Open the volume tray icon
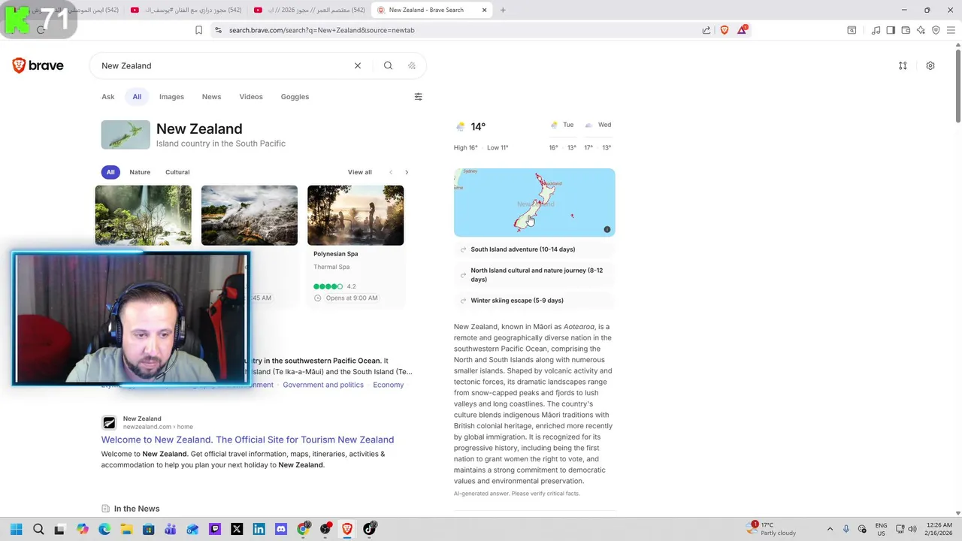Screen dimensions: 962x541 912,529
